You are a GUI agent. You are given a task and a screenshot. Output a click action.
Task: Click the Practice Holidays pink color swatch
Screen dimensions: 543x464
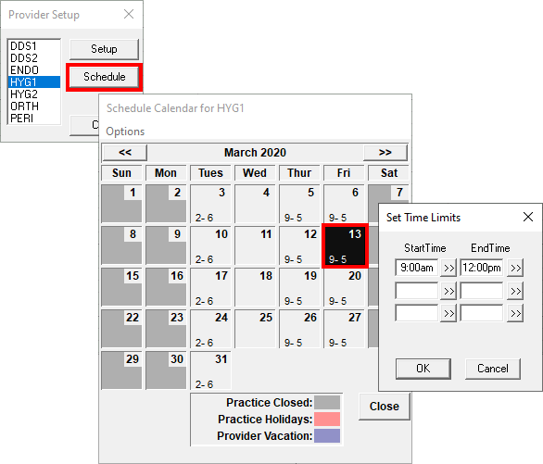click(x=327, y=419)
